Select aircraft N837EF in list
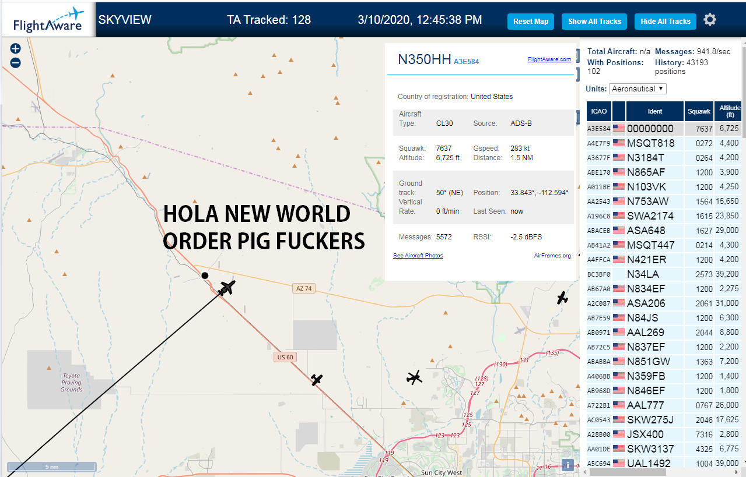The width and height of the screenshot is (746, 477). click(664, 347)
